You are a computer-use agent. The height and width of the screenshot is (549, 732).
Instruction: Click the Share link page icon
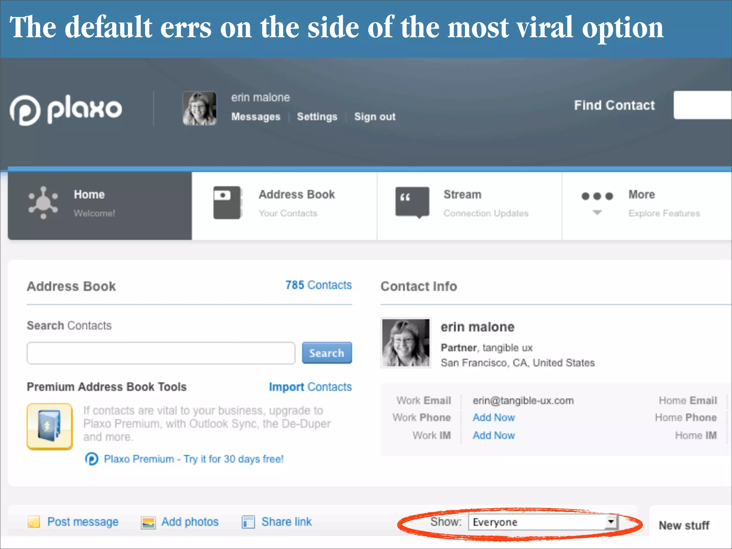pos(248,522)
